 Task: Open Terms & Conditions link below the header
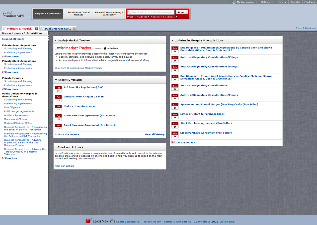pyautogui.click(x=306, y=28)
